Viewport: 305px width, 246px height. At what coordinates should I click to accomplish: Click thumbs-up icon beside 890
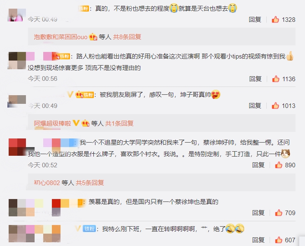tap(279, 165)
